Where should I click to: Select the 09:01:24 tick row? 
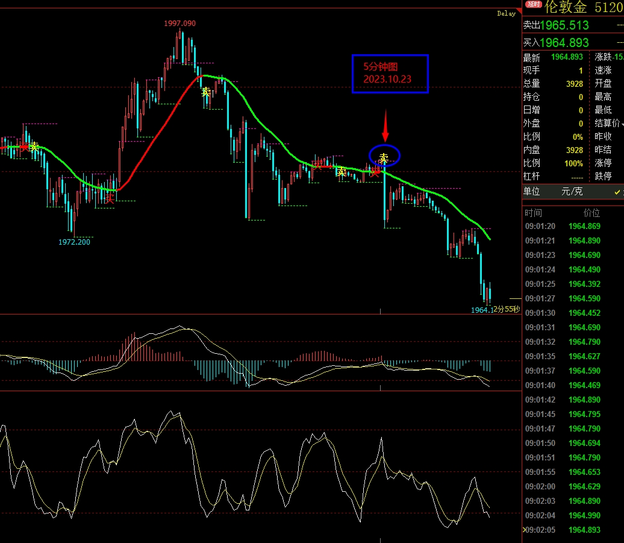[x=573, y=269]
